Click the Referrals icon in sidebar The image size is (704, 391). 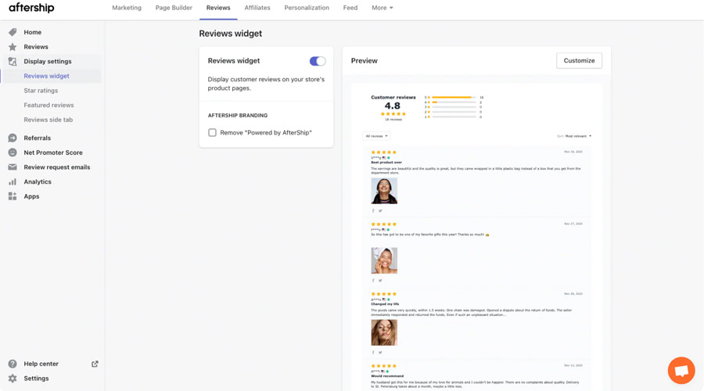coord(13,138)
